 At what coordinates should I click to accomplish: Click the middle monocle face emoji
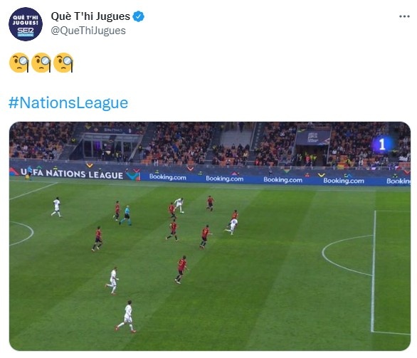click(x=41, y=63)
